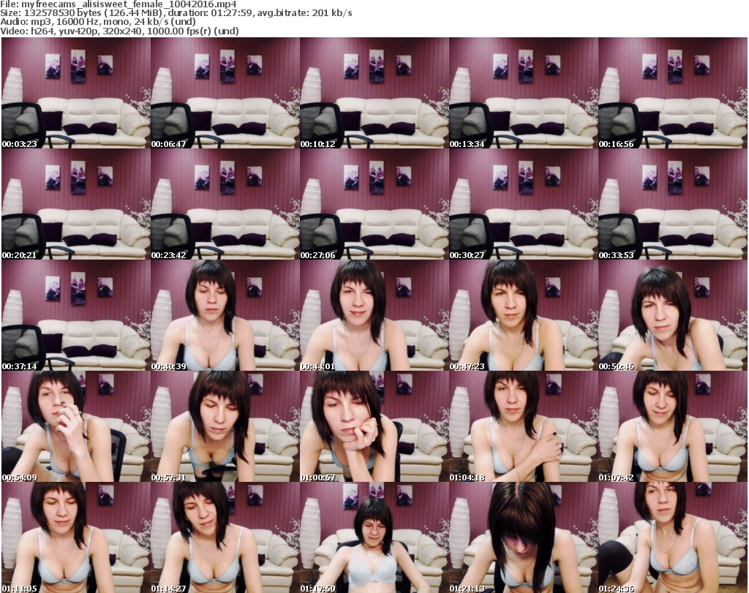Click the Audio mp3 info line
749x593 pixels.
tap(98, 22)
